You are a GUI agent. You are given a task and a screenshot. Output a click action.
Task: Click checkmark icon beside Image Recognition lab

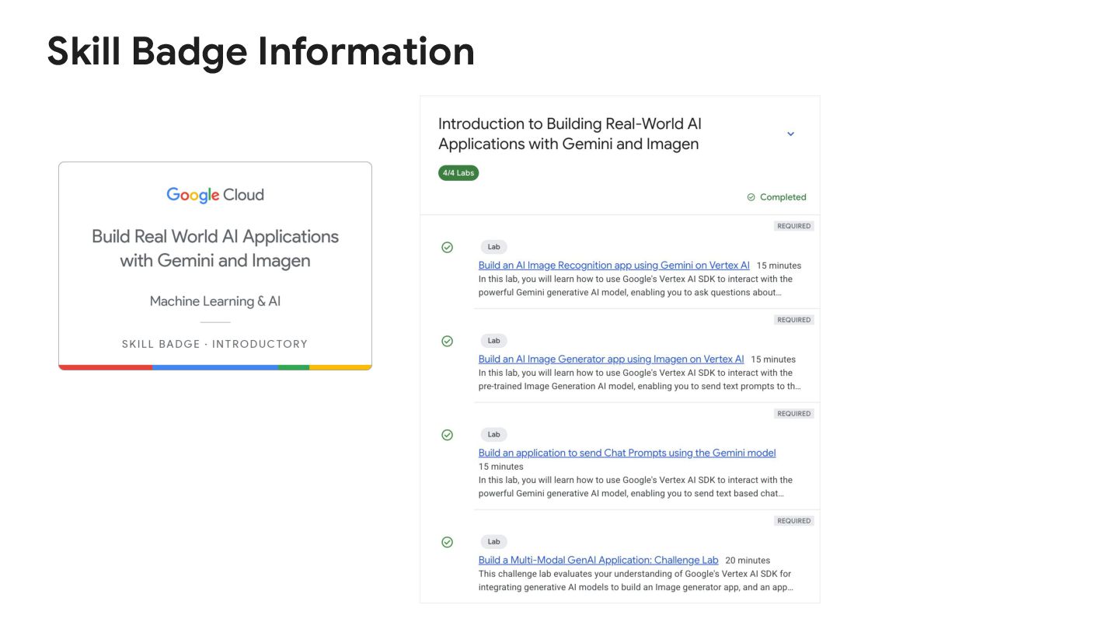[x=447, y=248]
